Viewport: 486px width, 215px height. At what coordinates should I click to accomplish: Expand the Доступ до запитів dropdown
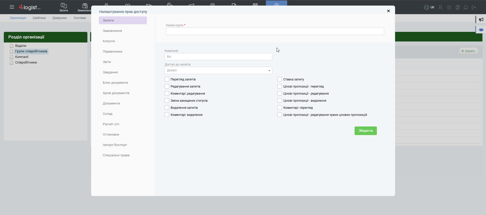coord(218,70)
